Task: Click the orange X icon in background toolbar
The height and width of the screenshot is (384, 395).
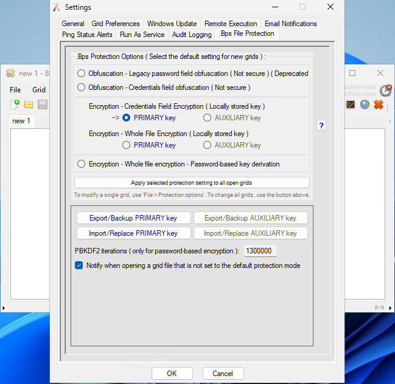Action: click(379, 105)
